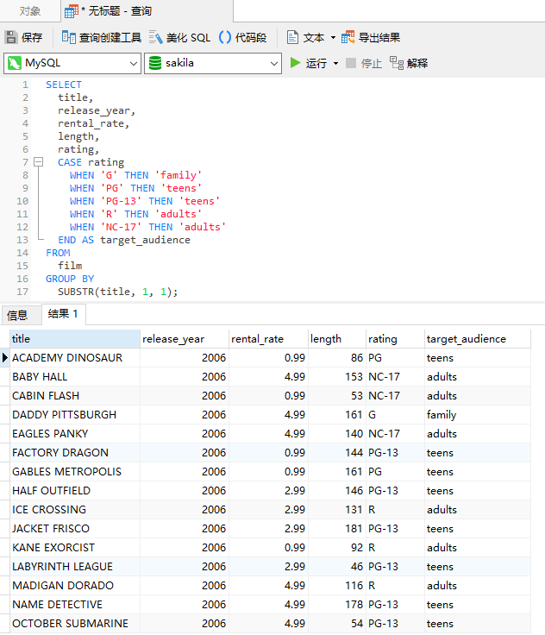Run the query with green 运行 arrow
The height and width of the screenshot is (635, 545).
tap(296, 63)
